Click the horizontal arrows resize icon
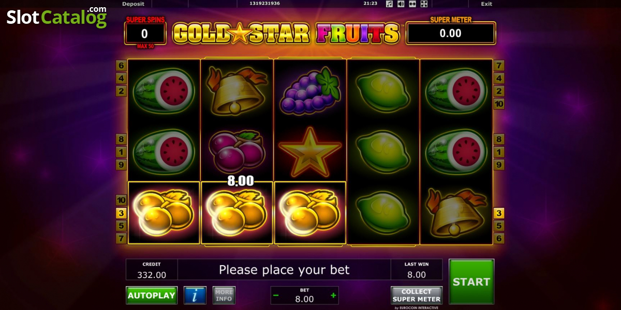Screen dimensions: 621x310 click(x=412, y=4)
